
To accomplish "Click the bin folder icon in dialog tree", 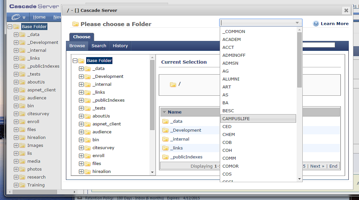I will coord(87,140).
